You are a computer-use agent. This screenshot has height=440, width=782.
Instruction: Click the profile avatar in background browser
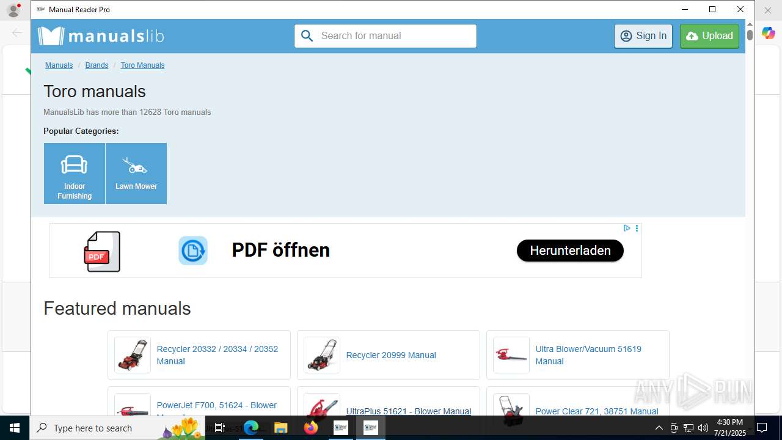(13, 10)
